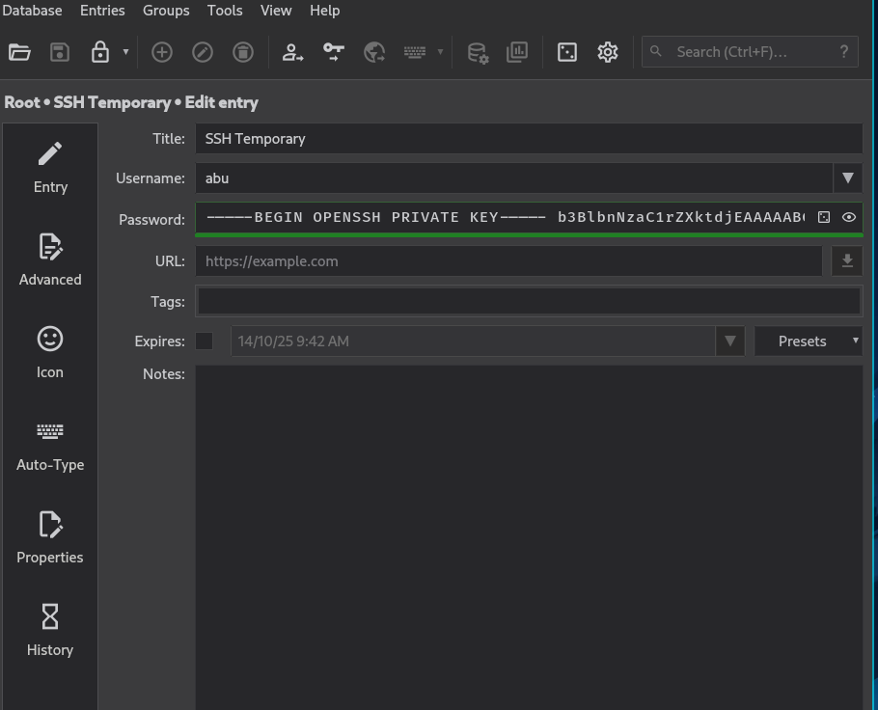Copy password using the key toolbar icon

pos(334,52)
